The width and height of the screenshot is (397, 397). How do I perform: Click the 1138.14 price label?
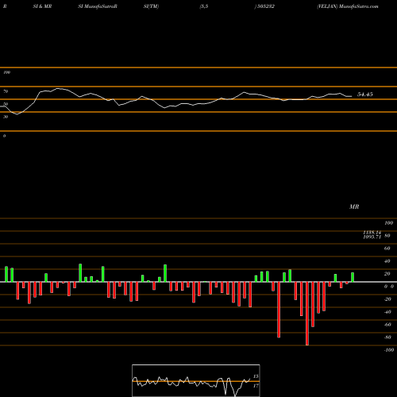[372, 233]
